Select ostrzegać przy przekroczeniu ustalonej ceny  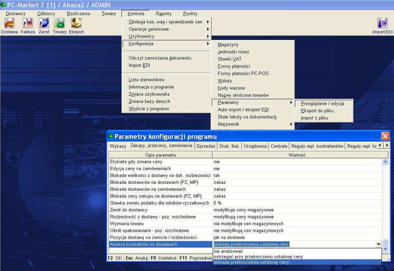pyautogui.click(x=297, y=257)
